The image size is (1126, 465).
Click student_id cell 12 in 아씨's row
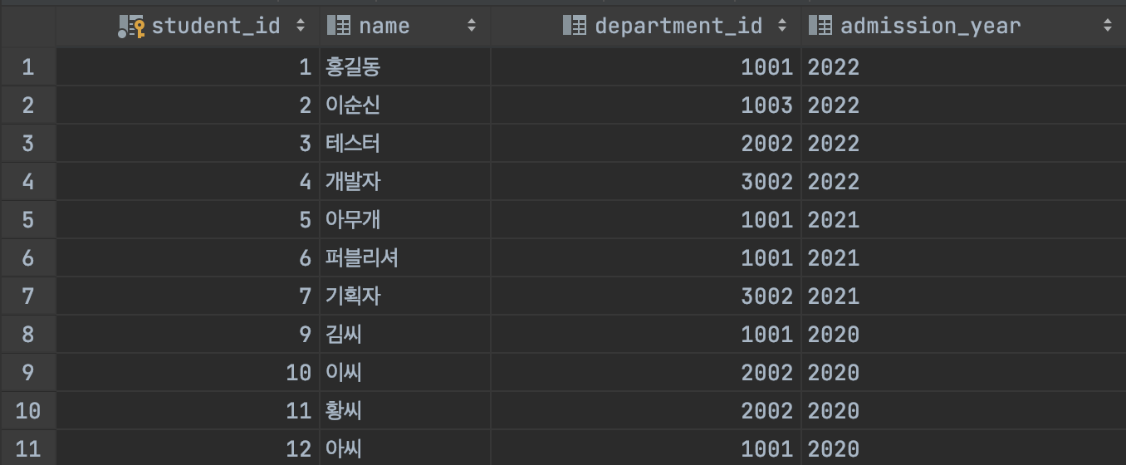pos(188,448)
